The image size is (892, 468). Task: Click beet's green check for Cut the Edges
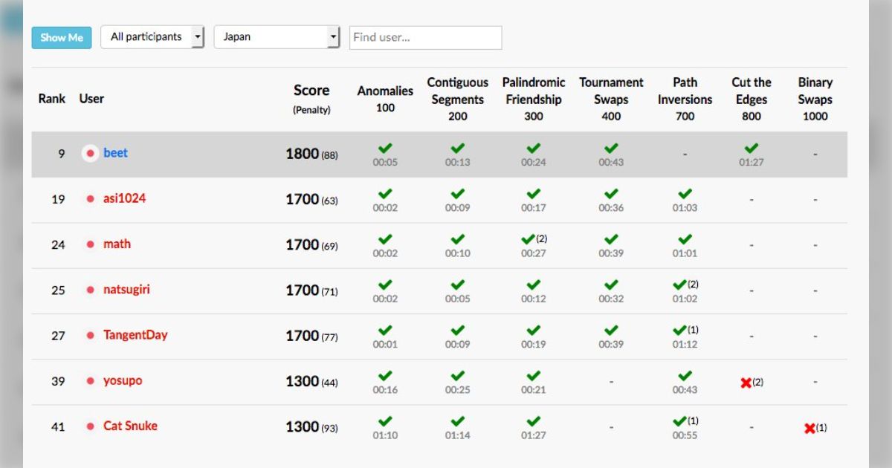(x=751, y=149)
